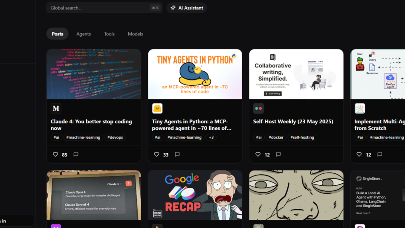The width and height of the screenshot is (405, 228).
Task: Open the Tiny Agents in Python thumbnail
Action: click(195, 74)
